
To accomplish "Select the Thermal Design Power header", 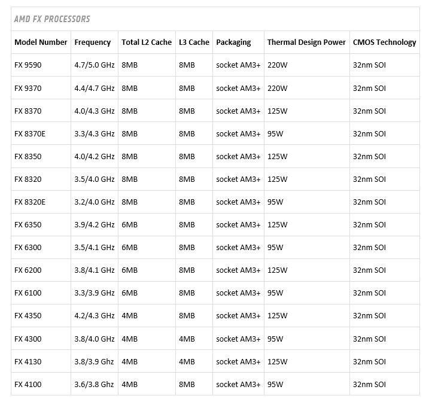I will coord(306,42).
